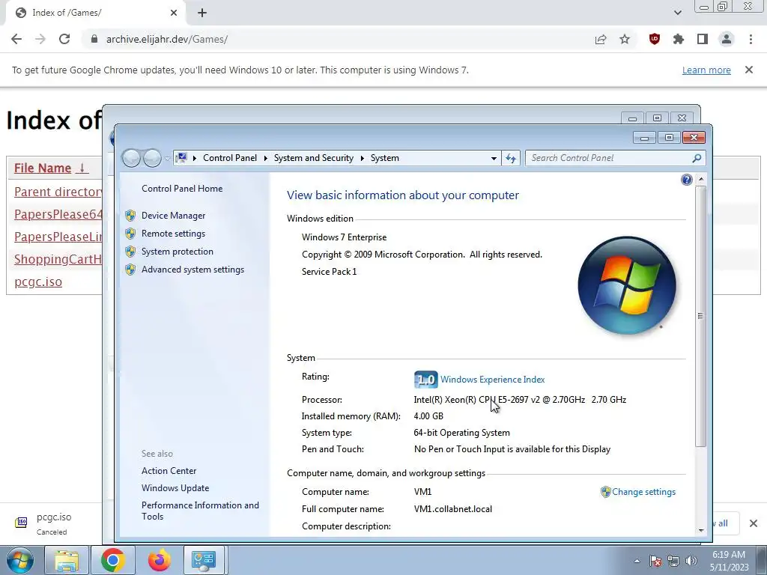Click the Control Panel forward arrow button
Viewport: 767px width, 575px height.
[x=152, y=158]
